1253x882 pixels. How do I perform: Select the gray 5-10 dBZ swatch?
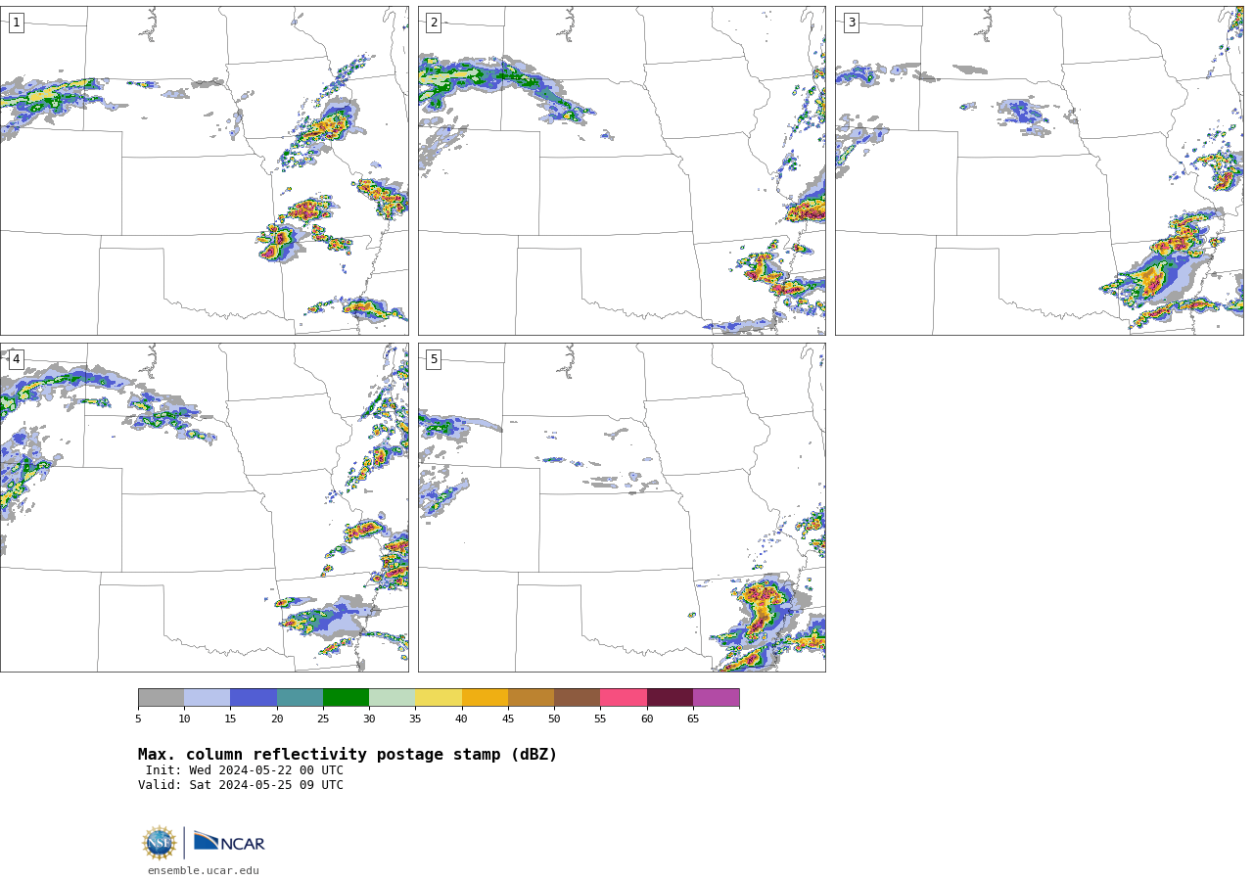(x=161, y=698)
